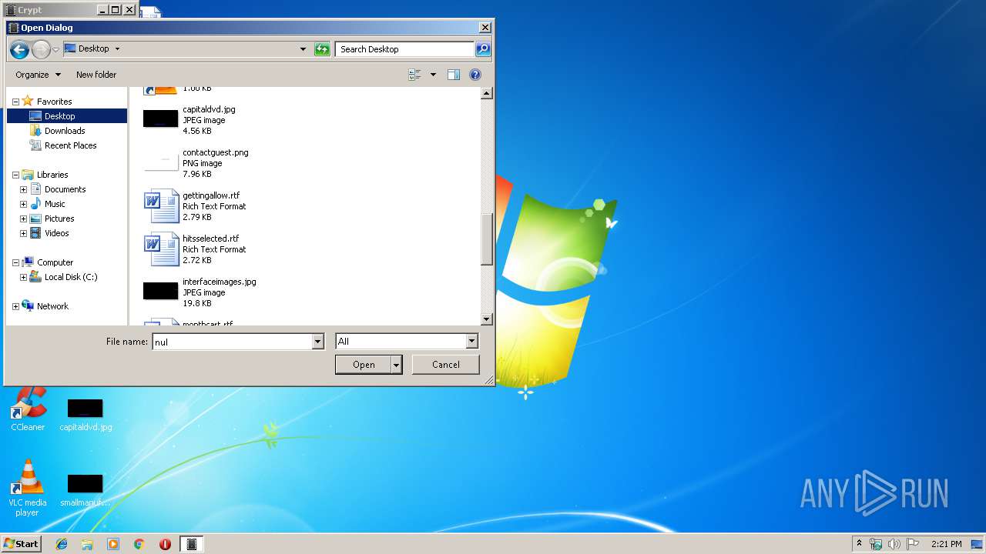986x554 pixels.
Task: Click the green refresh icon
Action: point(322,49)
